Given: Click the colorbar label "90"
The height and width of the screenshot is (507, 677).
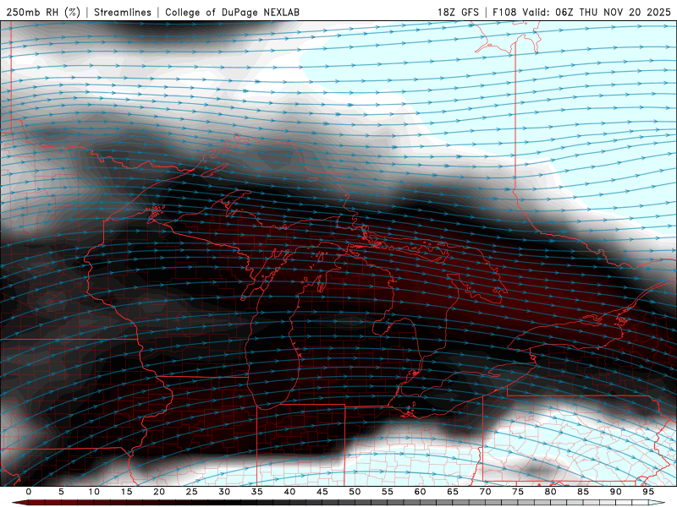Looking at the screenshot, I should (x=615, y=492).
